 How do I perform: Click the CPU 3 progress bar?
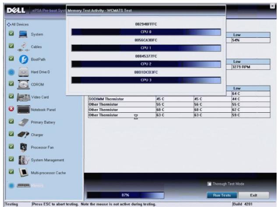coord(146,80)
